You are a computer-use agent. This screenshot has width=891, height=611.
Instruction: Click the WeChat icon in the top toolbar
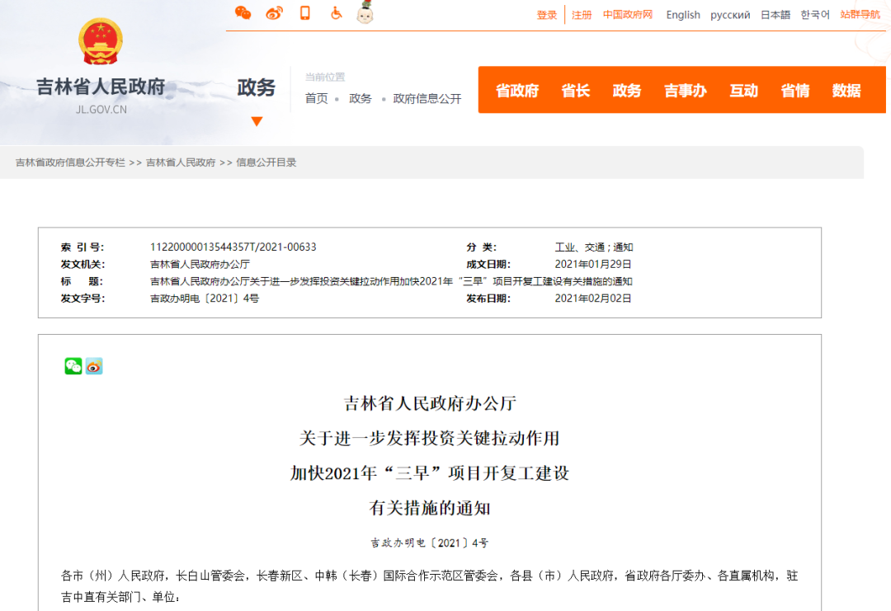coord(243,12)
